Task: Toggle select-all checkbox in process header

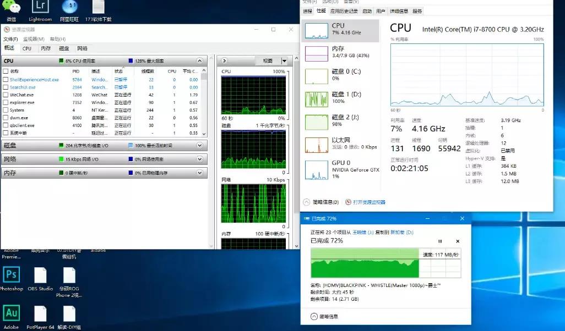Action: [6, 71]
